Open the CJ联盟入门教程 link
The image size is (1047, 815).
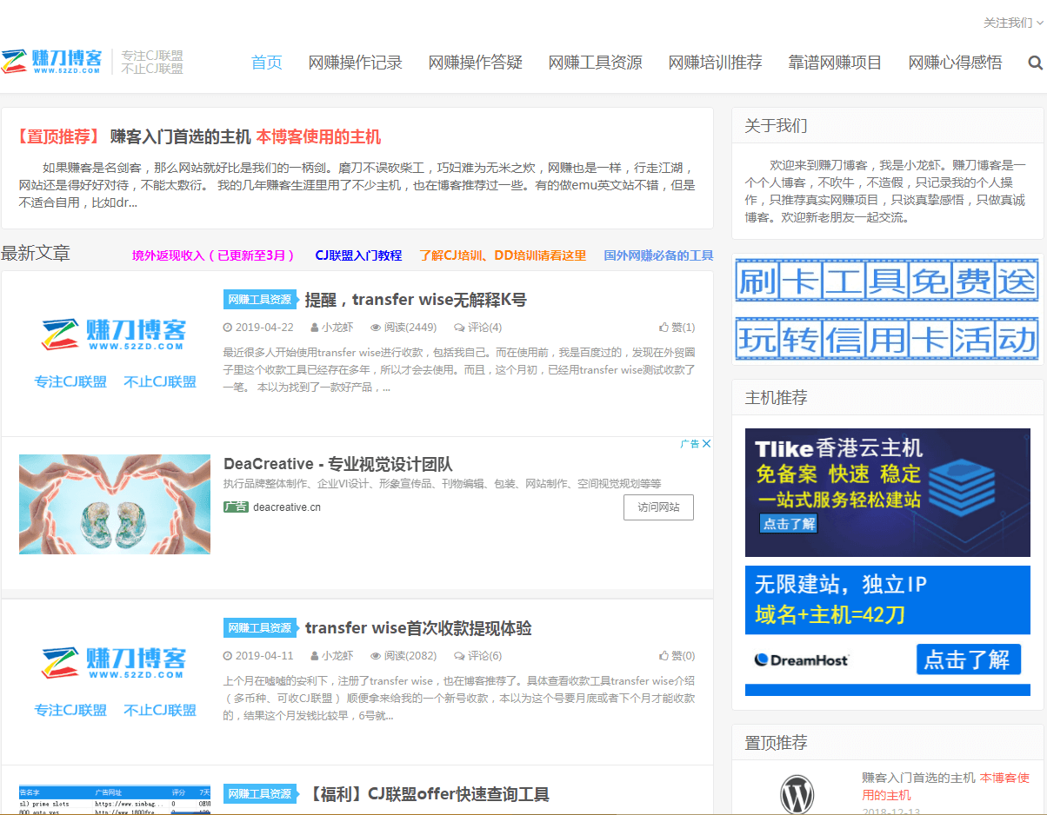[x=358, y=255]
